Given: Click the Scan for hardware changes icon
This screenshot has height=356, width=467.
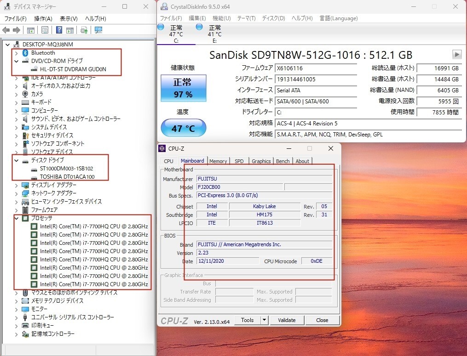Looking at the screenshot, I should click(x=98, y=30).
